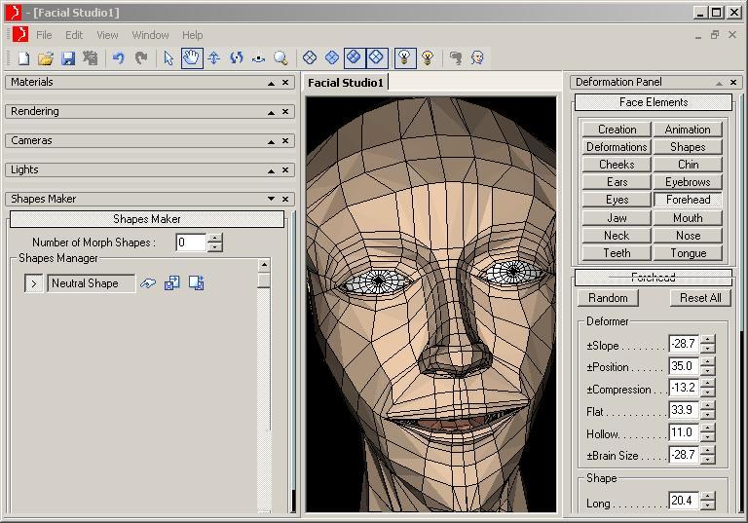Click the Jaw face element button
The width and height of the screenshot is (748, 523).
(617, 217)
